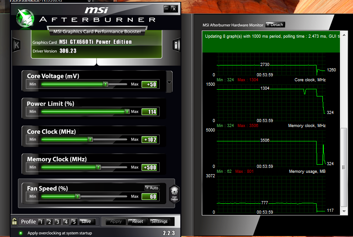353x237 pixels.
Task: Close the Afterburner window
Action: (174, 9)
